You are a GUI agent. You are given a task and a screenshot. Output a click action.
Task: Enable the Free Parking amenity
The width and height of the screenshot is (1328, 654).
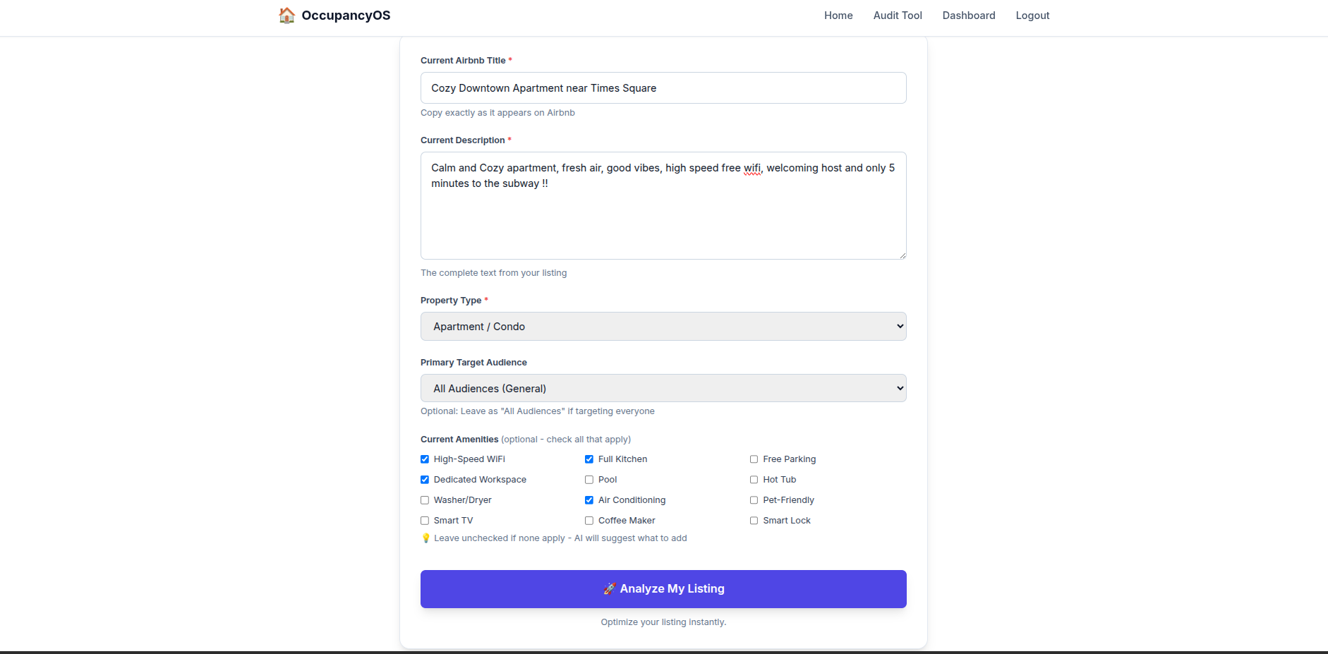[x=754, y=459]
